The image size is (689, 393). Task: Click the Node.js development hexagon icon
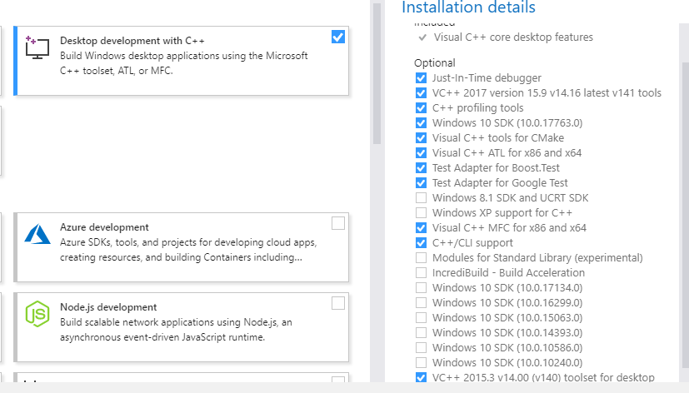(37, 314)
